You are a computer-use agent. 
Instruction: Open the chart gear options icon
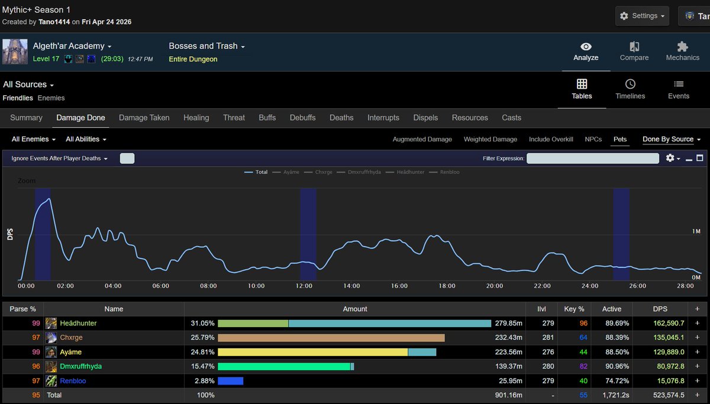(x=670, y=158)
